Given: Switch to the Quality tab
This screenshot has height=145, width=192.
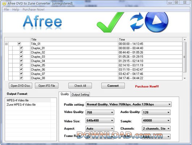Looking at the screenshot, I should click(x=64, y=94).
